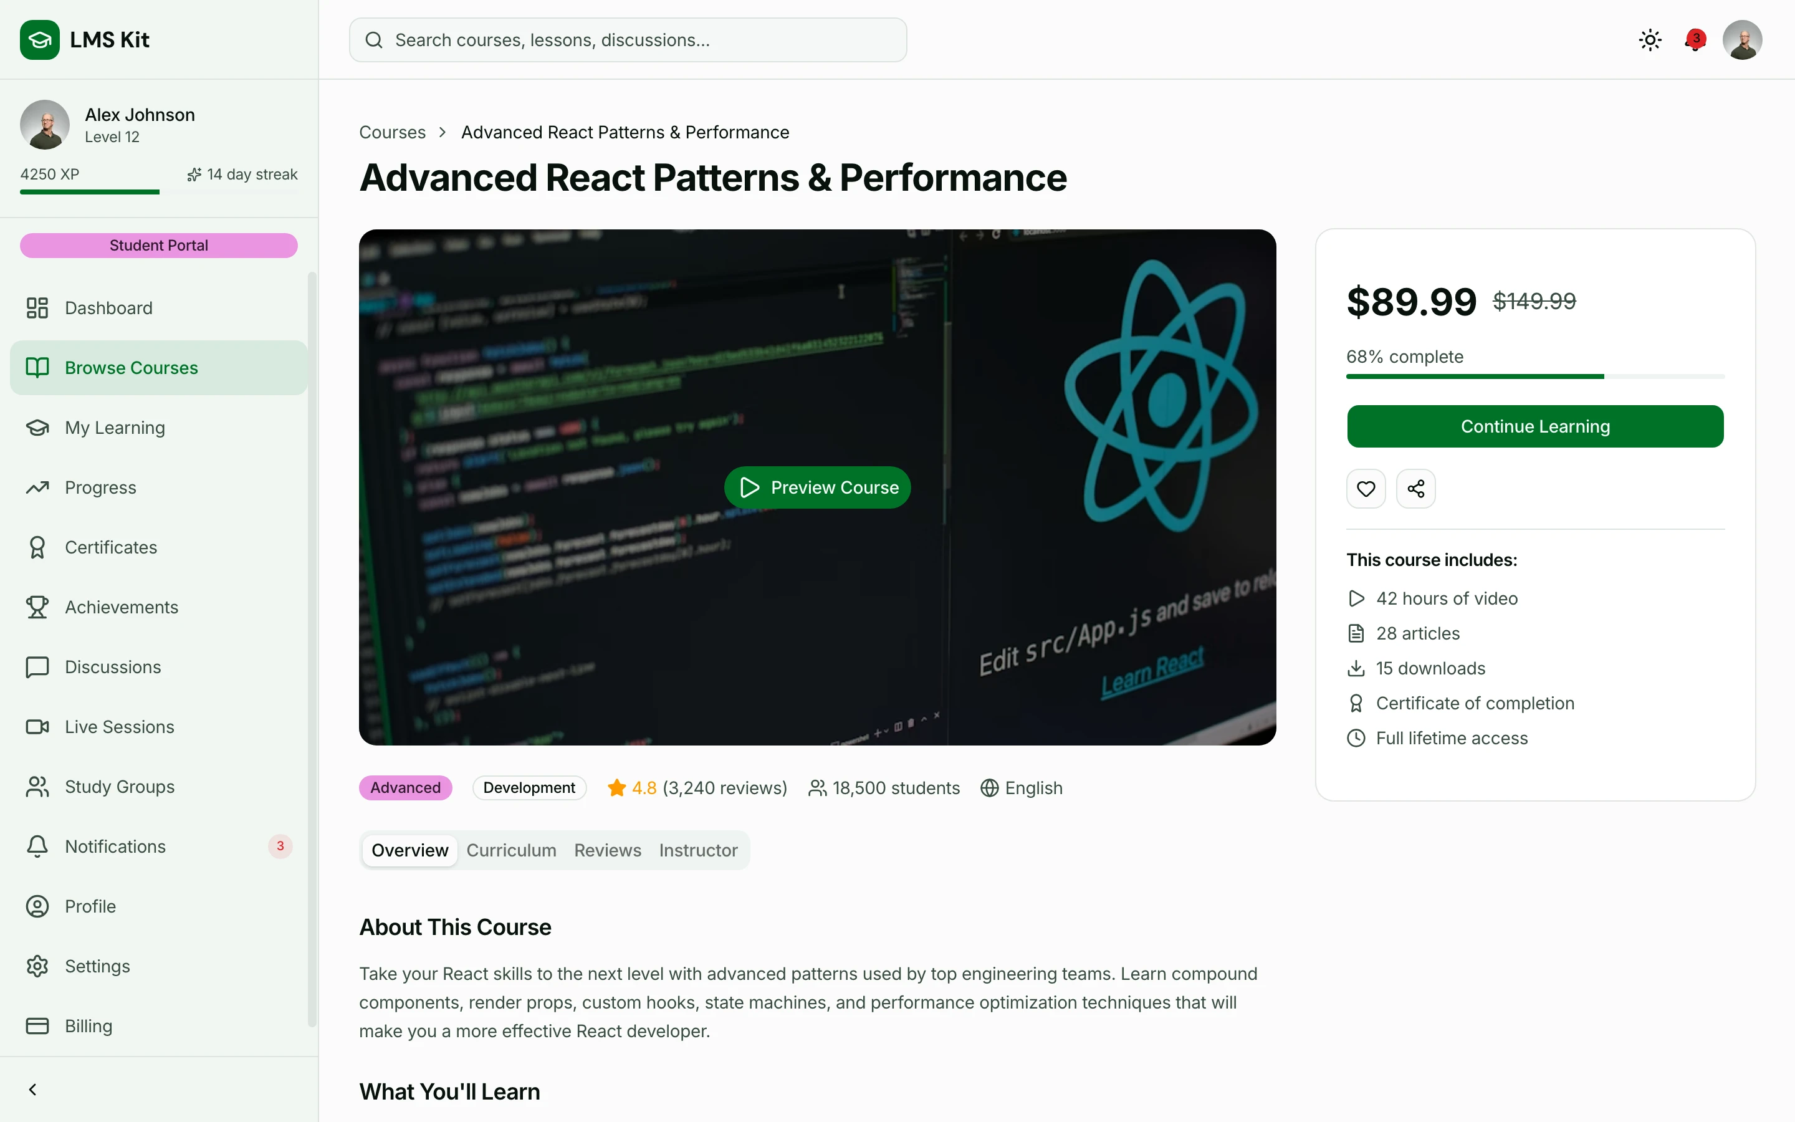This screenshot has height=1122, width=1795.
Task: Click the LMS Kit graduation cap logo
Action: (x=39, y=39)
